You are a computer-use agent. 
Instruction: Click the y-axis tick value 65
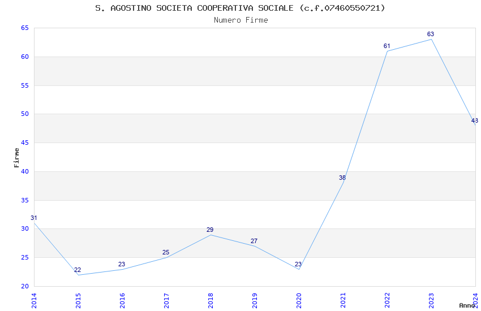[x=25, y=28]
